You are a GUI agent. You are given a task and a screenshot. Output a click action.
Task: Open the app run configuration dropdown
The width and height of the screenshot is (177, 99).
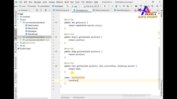76,6
